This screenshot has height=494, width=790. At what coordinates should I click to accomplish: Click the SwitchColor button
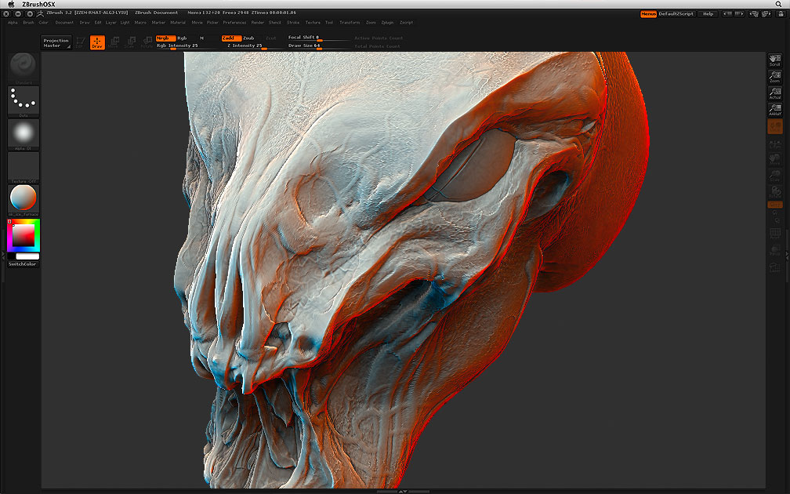point(24,264)
